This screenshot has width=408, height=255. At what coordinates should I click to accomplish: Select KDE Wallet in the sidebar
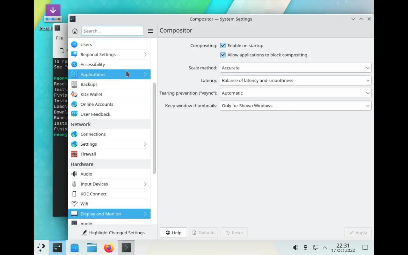point(109,94)
